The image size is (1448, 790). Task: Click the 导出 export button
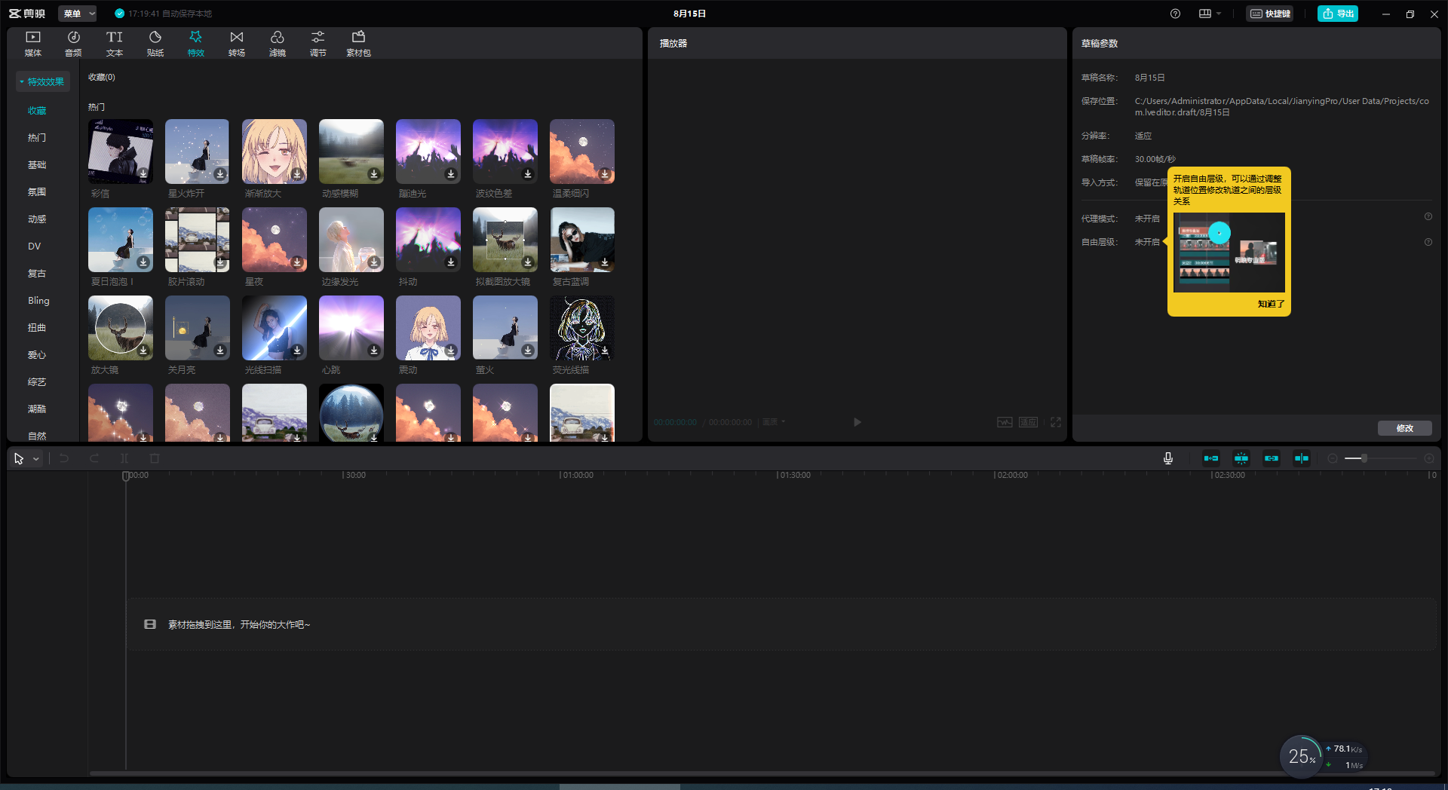click(1338, 14)
